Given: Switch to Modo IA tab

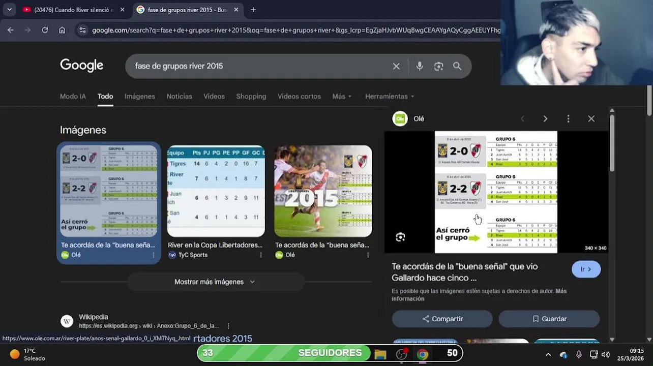Looking at the screenshot, I should (x=73, y=96).
